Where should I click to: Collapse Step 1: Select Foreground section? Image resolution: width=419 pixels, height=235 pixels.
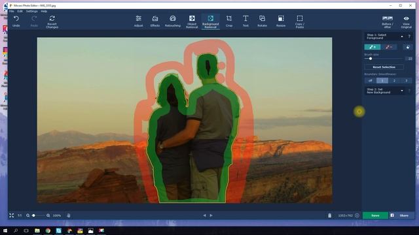tap(402, 37)
